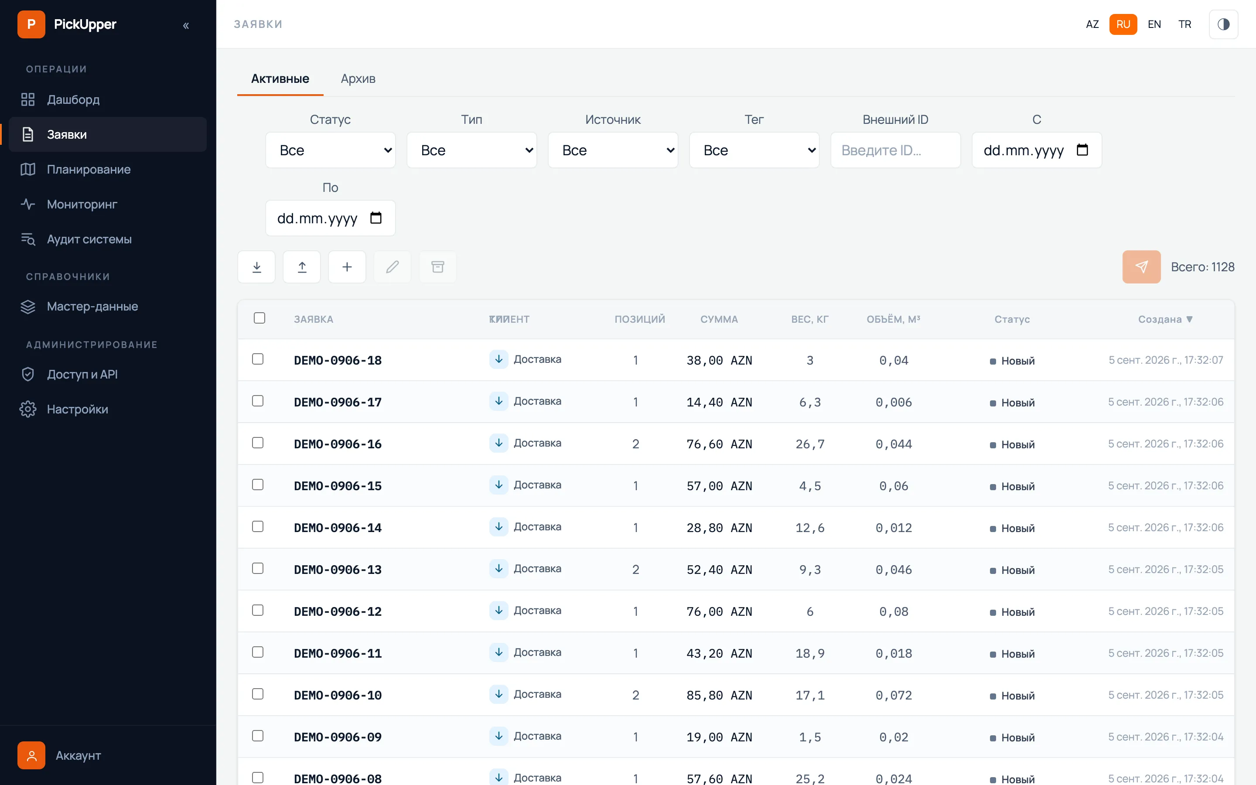The height and width of the screenshot is (785, 1256).
Task: Open Настройки settings page
Action: click(108, 409)
